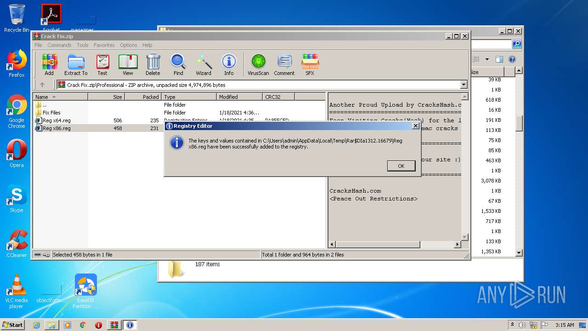Open VLC media player desktop icon

17,292
